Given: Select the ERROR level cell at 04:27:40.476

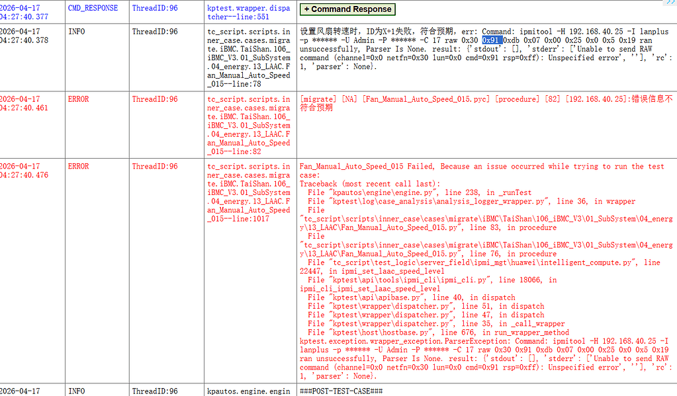Looking at the screenshot, I should coord(79,166).
